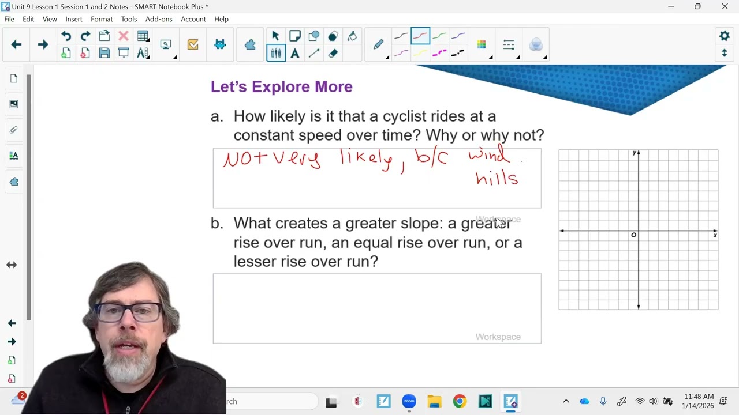
Task: Open the measurement tools dropdown
Action: point(143,53)
